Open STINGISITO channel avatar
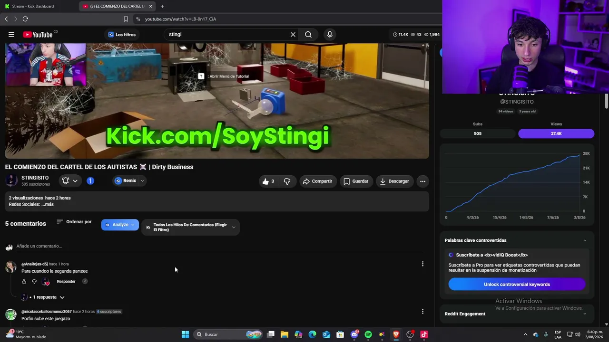Screen dimensions: 609x342 pos(11,180)
